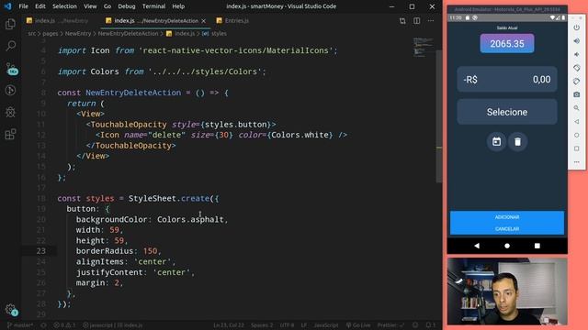Tap the CANCELAR button in the app
588x330 pixels.
(x=507, y=228)
